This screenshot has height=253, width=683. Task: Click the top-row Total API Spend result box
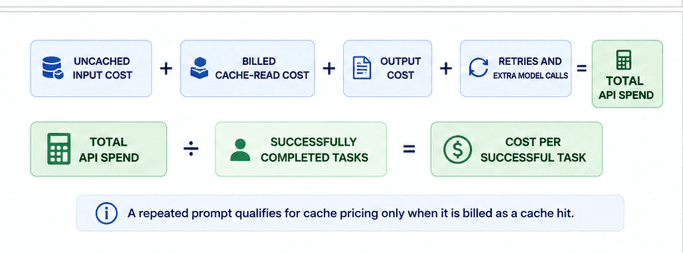tap(627, 74)
